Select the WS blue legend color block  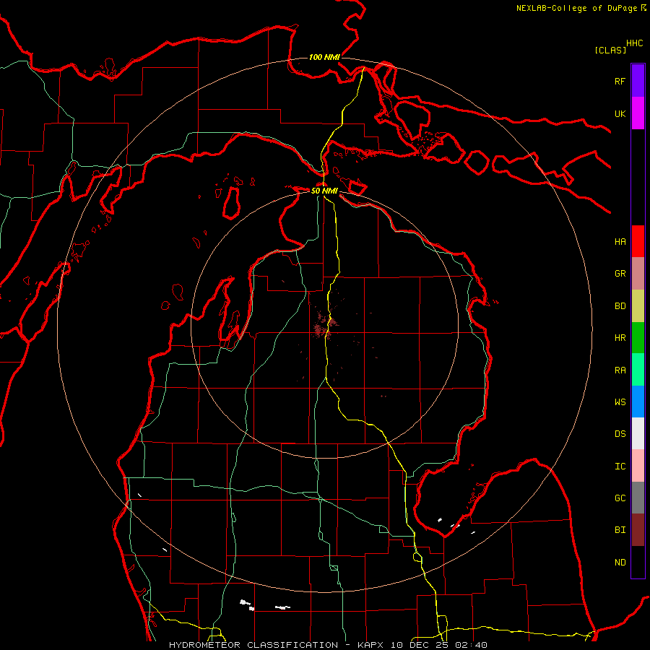[x=638, y=402]
